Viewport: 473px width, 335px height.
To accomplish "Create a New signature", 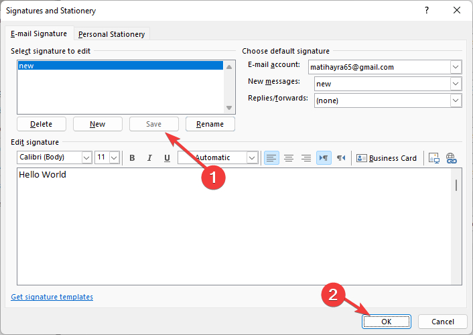I will 97,124.
